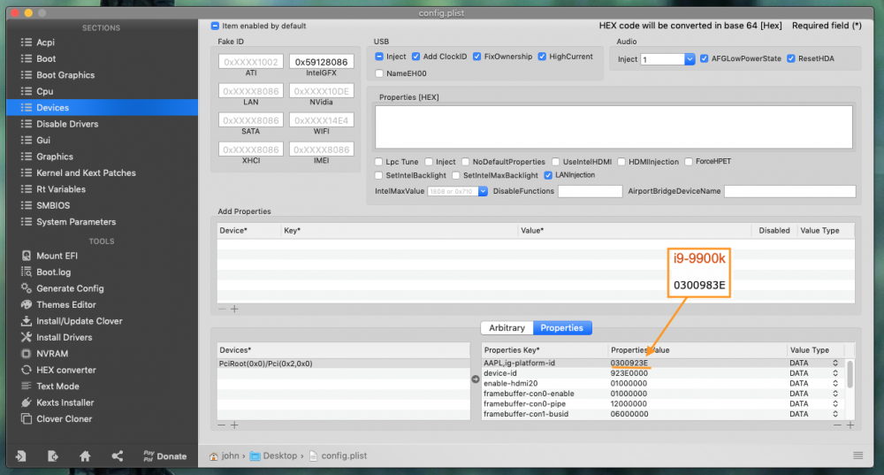884x475 pixels.
Task: Click the HEX converter icon
Action: [x=26, y=370]
